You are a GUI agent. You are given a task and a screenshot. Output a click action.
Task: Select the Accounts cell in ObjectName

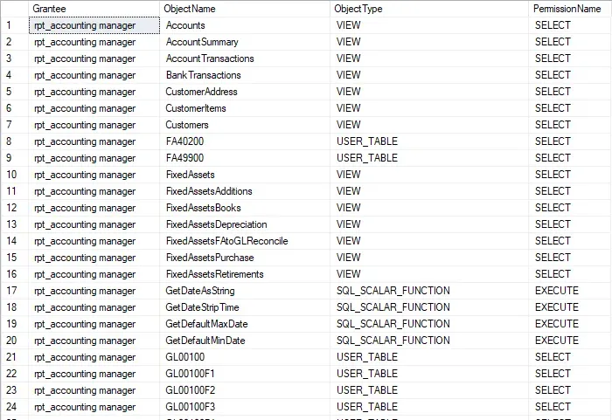click(185, 25)
